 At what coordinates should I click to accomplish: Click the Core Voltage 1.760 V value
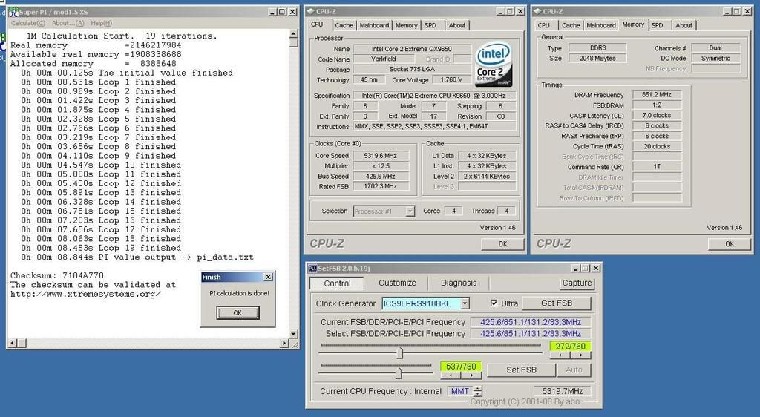coord(451,80)
